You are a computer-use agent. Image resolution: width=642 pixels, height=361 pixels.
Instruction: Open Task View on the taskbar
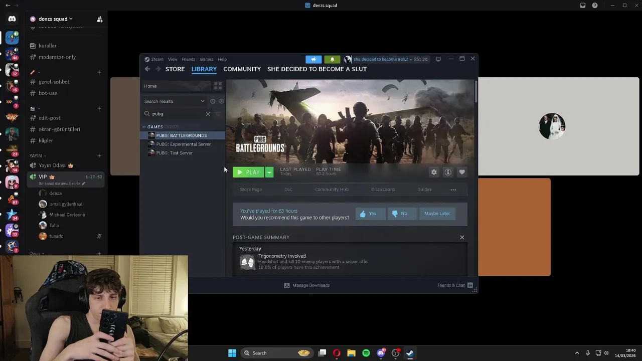323,353
